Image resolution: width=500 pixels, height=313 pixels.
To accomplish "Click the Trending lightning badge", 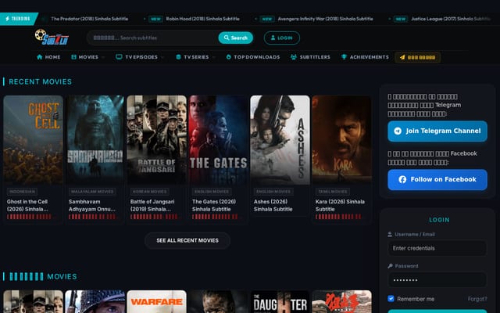I will pos(18,19).
